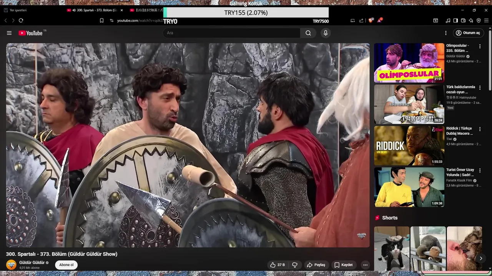492x276 pixels.
Task: Click the Ara search input field
Action: (231, 33)
